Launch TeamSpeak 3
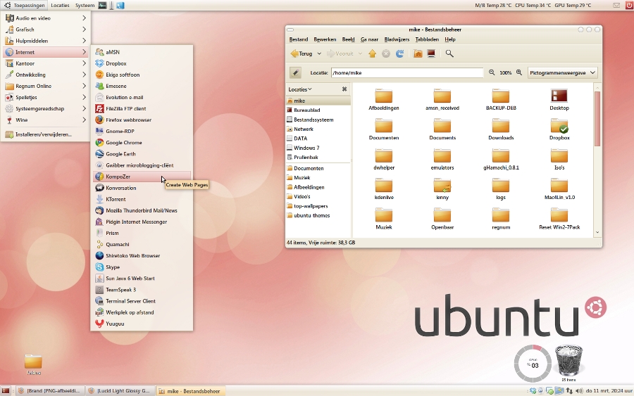 pyautogui.click(x=142, y=289)
